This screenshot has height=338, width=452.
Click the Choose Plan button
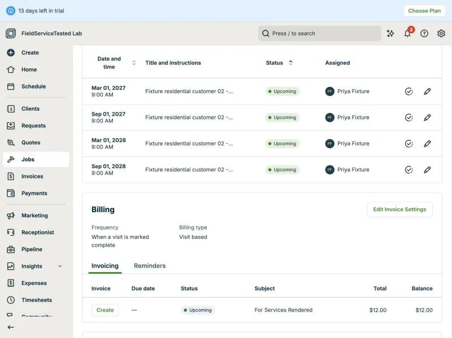[424, 11]
